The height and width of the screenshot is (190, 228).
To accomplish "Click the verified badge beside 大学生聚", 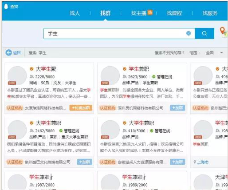I will click(x=31, y=69).
